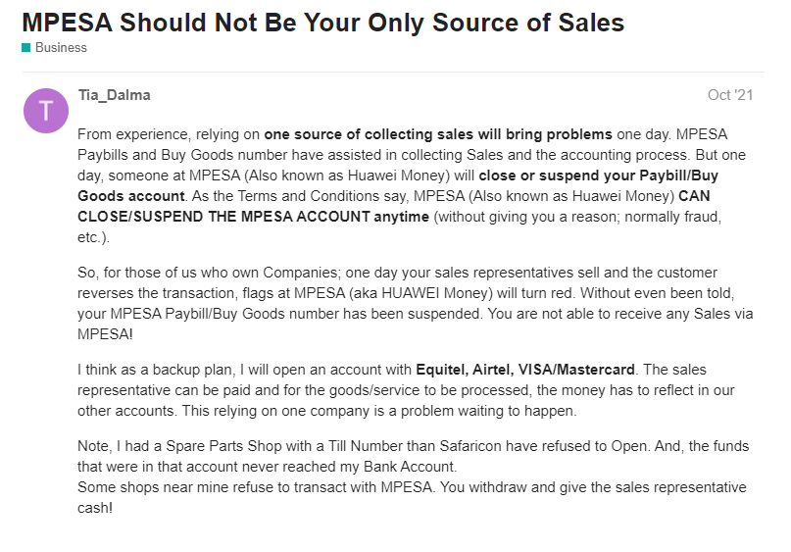
Task: Click the topic title heading
Action: (322, 22)
